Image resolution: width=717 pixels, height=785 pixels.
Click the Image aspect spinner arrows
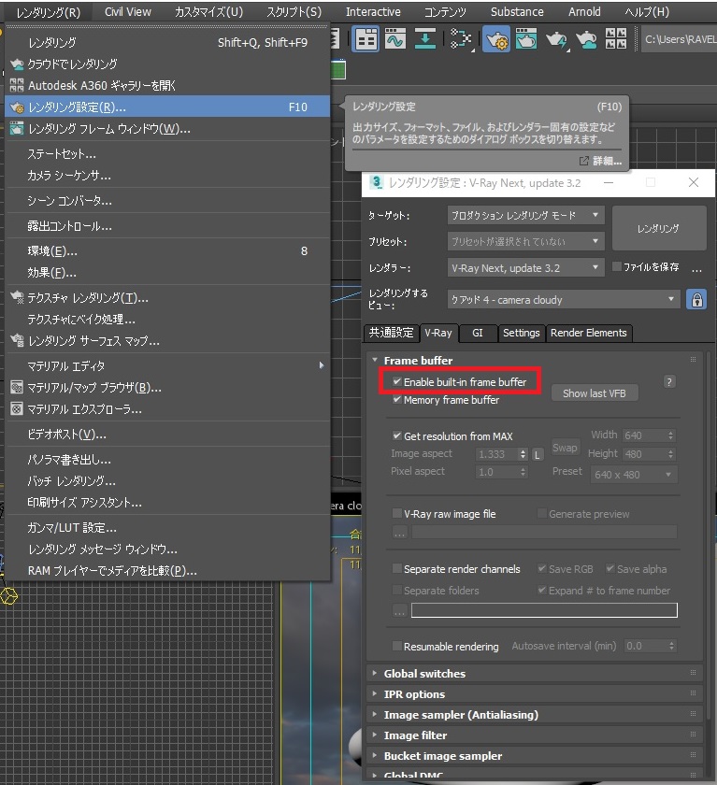coord(523,454)
